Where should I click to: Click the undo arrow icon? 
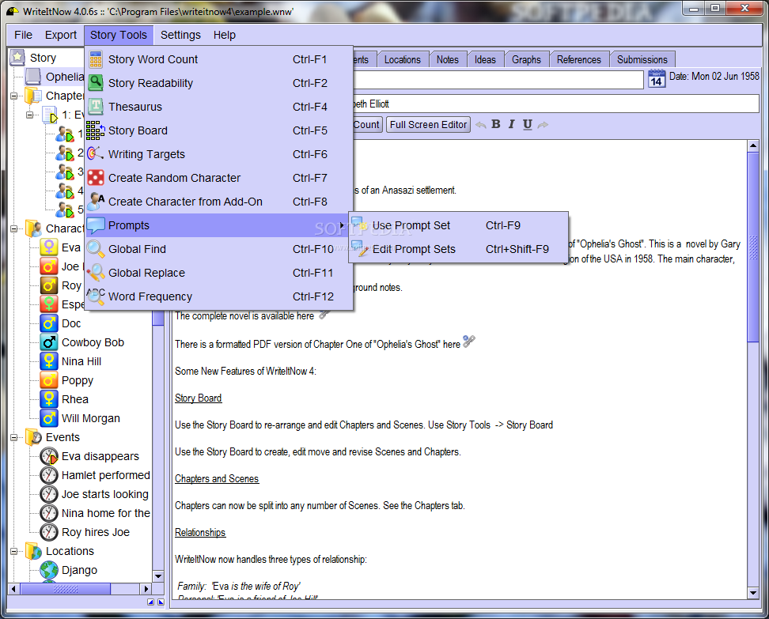pos(481,125)
